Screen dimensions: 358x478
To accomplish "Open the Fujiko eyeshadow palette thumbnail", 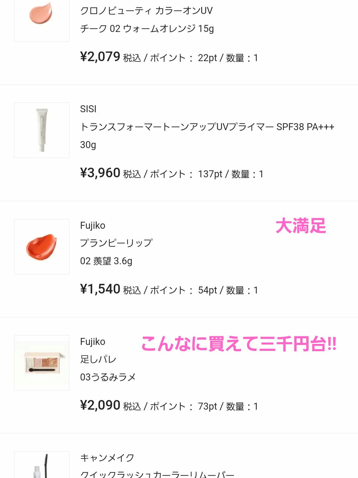I will coord(42,363).
